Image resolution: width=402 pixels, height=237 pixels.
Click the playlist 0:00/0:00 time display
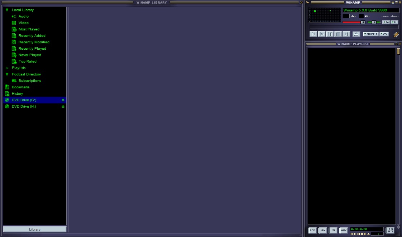367,229
